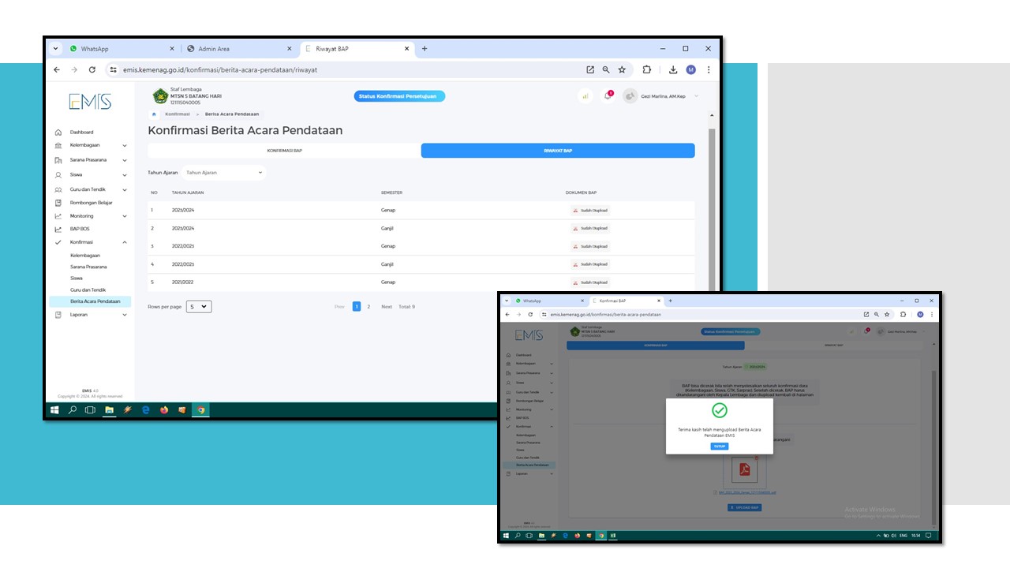The height and width of the screenshot is (568, 1010).
Task: Bookmark the Riwayat BAP page with star icon
Action: pyautogui.click(x=622, y=69)
